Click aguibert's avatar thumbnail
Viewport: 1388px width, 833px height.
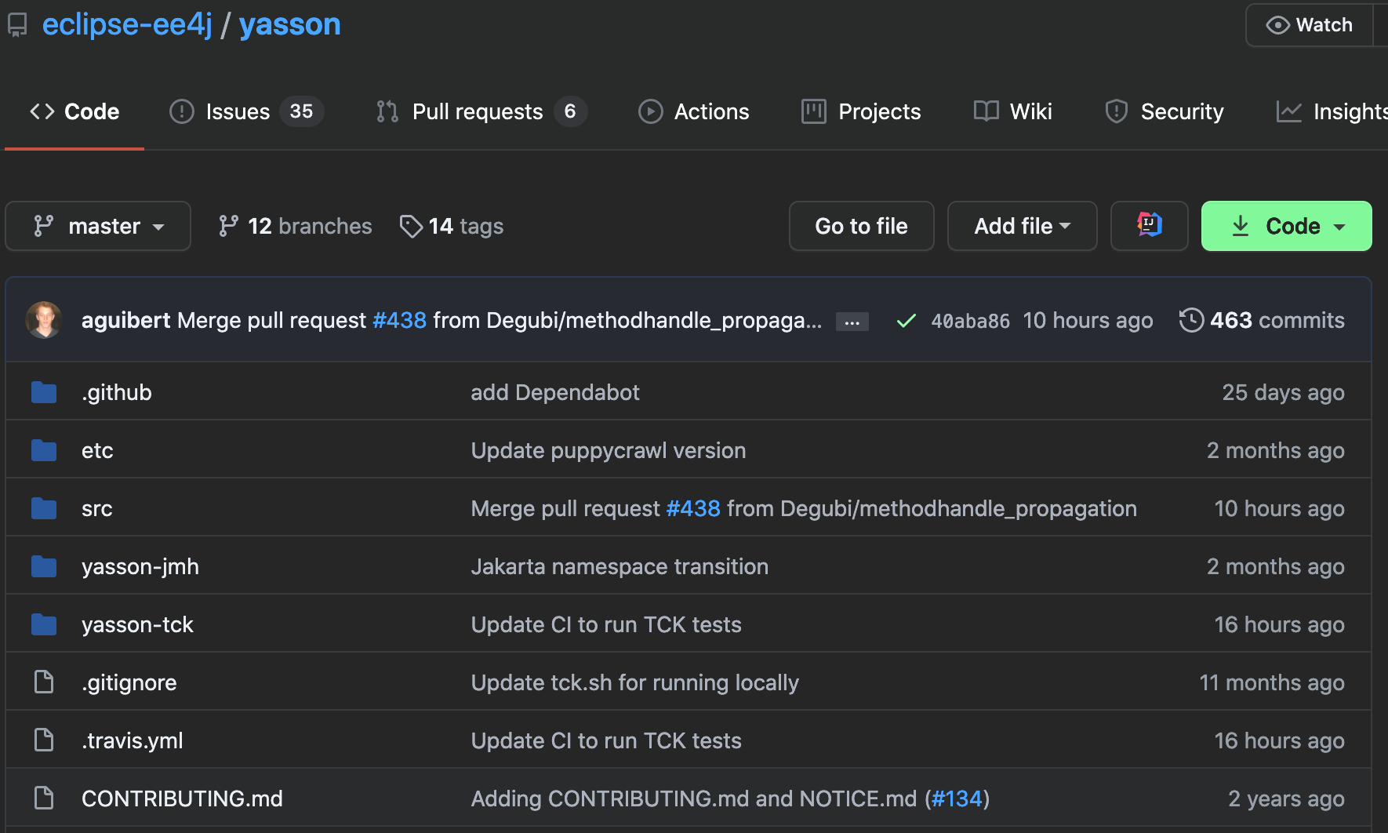pos(44,320)
